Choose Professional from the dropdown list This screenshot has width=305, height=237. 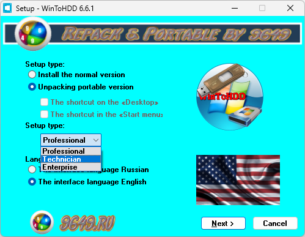(x=71, y=151)
